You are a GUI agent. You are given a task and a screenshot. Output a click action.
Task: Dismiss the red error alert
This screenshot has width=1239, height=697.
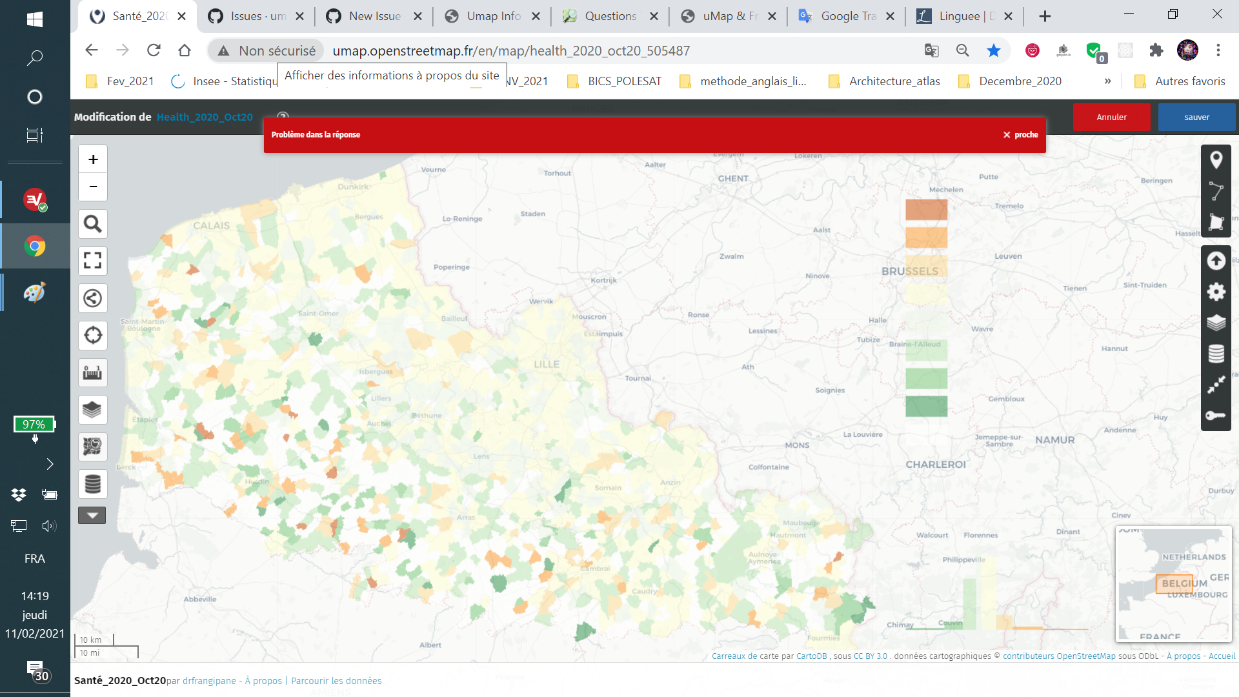(1020, 134)
